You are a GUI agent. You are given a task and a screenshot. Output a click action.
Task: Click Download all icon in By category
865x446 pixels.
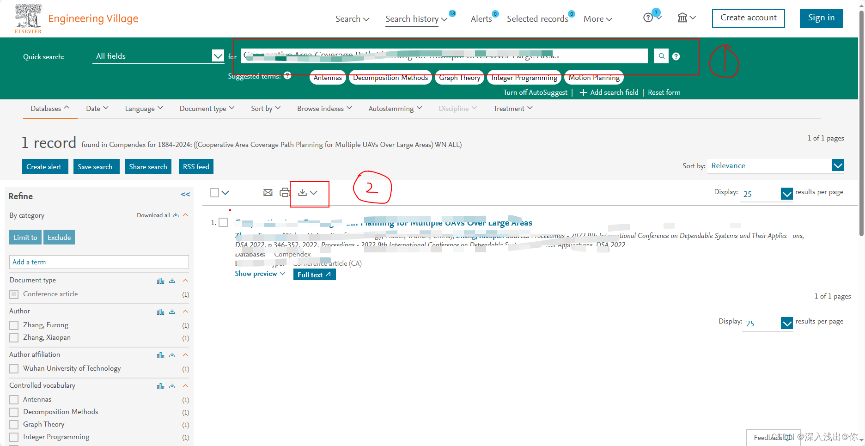pyautogui.click(x=176, y=215)
